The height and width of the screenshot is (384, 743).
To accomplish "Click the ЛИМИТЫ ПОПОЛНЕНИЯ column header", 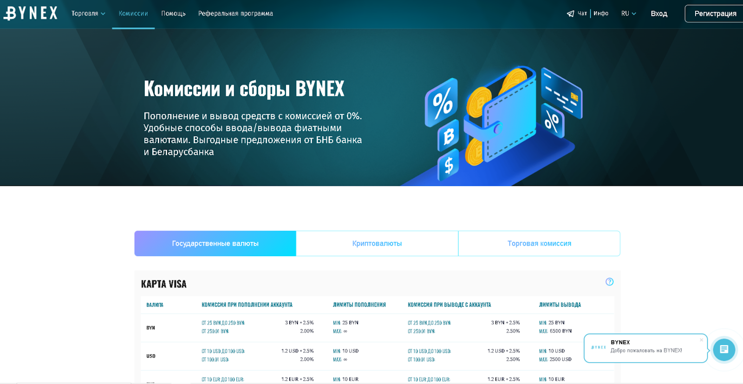I will point(359,305).
